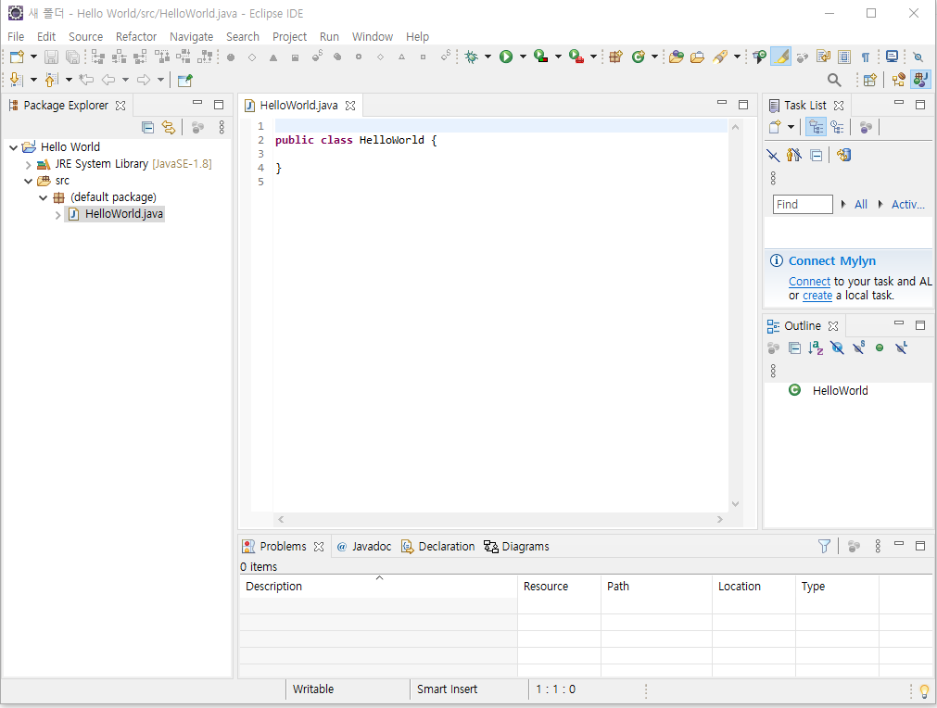This screenshot has height=708, width=937.
Task: Click the Activ... link in Task List
Action: 907,204
